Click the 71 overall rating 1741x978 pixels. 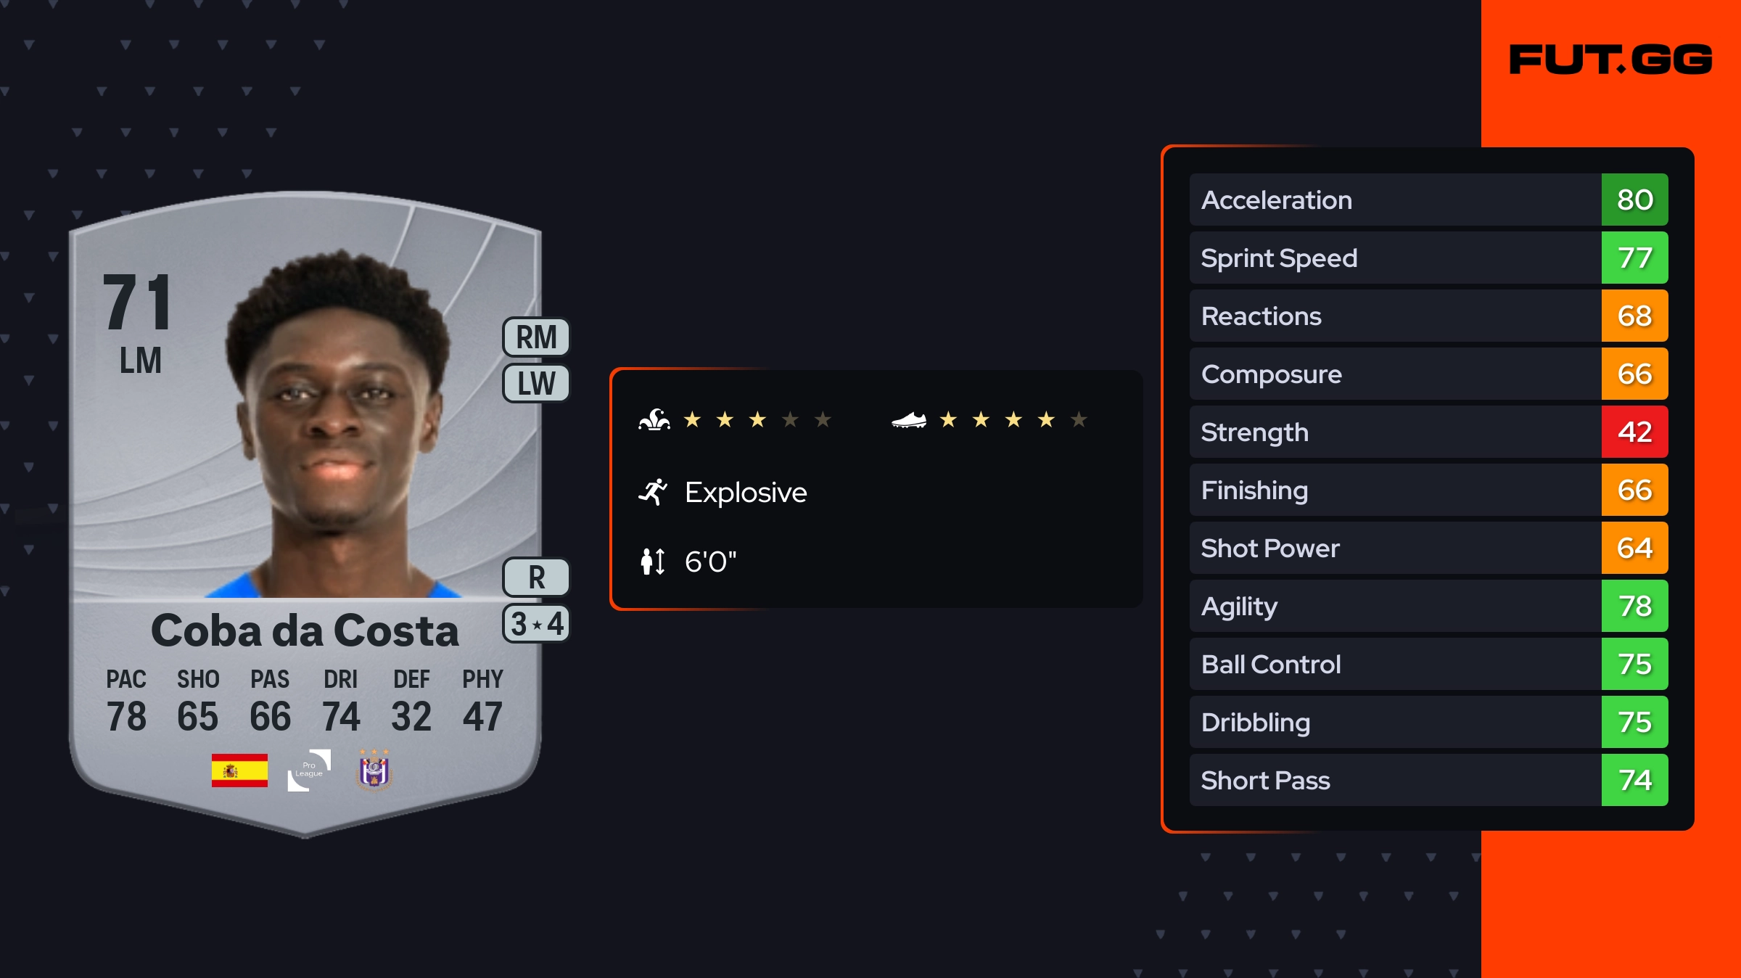138,303
